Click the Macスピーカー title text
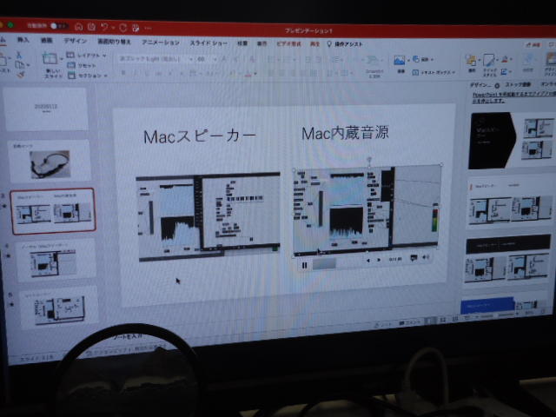The height and width of the screenshot is (417, 556). click(200, 136)
